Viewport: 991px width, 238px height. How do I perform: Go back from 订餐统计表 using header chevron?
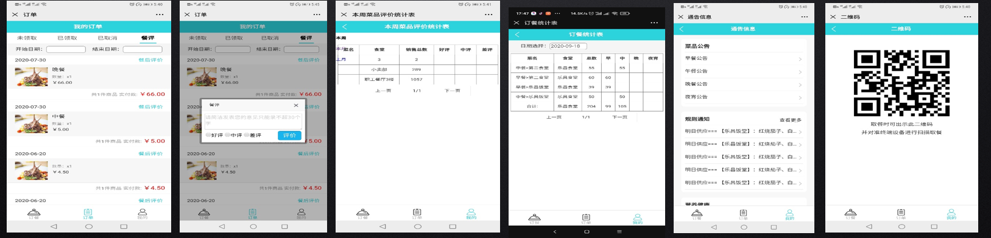517,35
